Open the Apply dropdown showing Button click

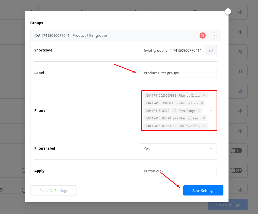178,171
